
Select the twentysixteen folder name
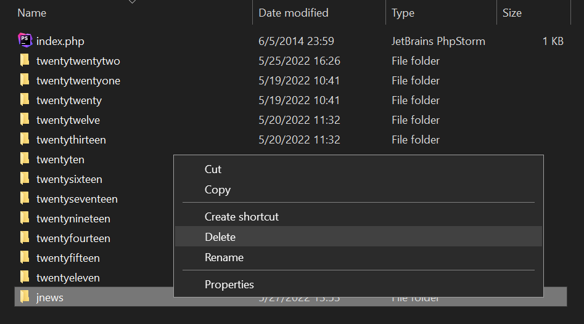click(x=69, y=179)
